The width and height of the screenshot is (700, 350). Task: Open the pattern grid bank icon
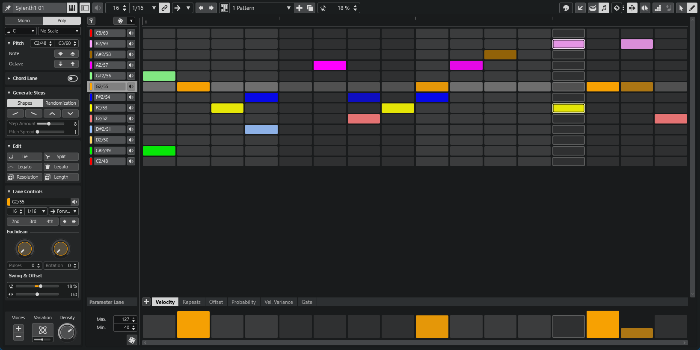tap(224, 8)
